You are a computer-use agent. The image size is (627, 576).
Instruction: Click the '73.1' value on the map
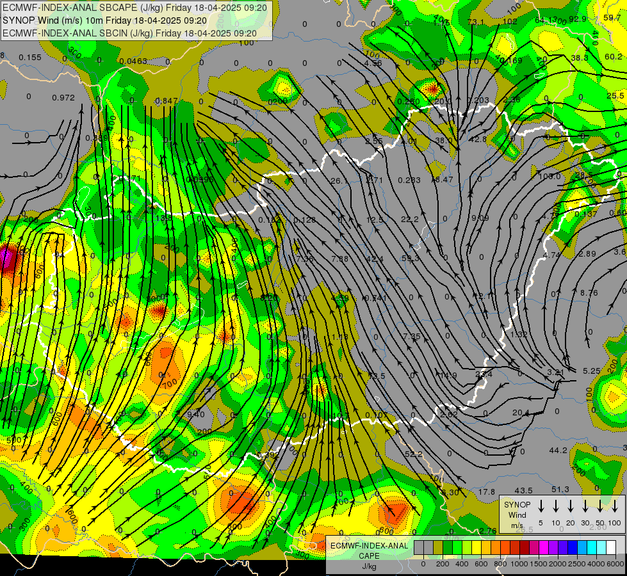475,22
